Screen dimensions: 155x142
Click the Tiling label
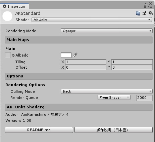pyautogui.click(x=20, y=62)
